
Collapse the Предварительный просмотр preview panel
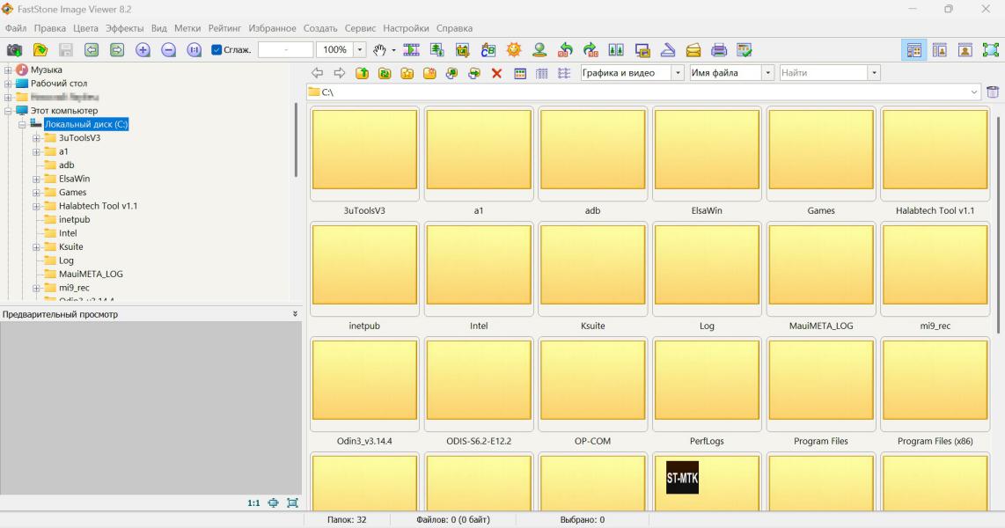[295, 314]
